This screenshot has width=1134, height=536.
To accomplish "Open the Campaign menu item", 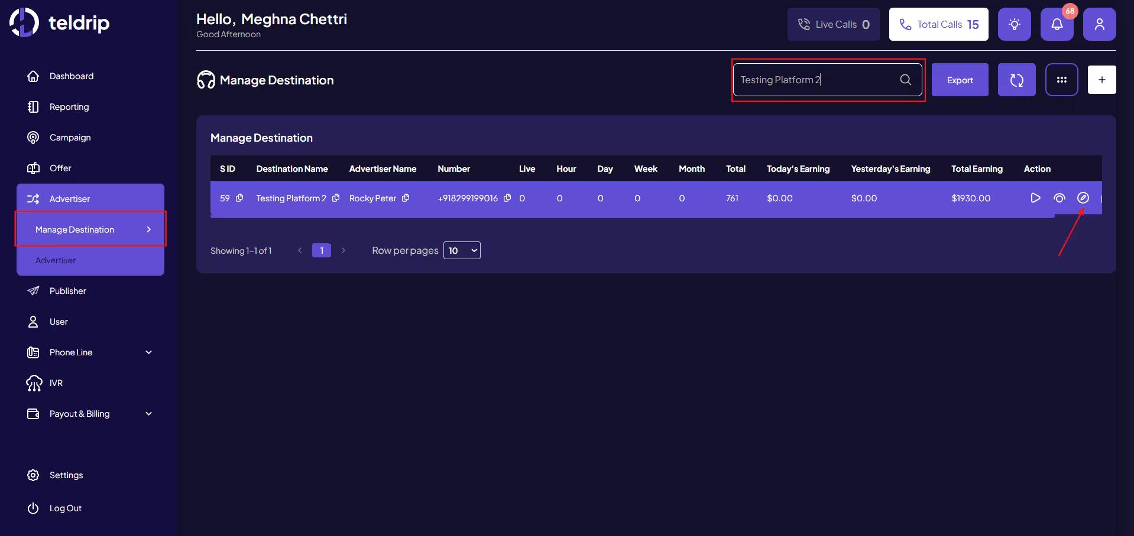I will pos(70,138).
